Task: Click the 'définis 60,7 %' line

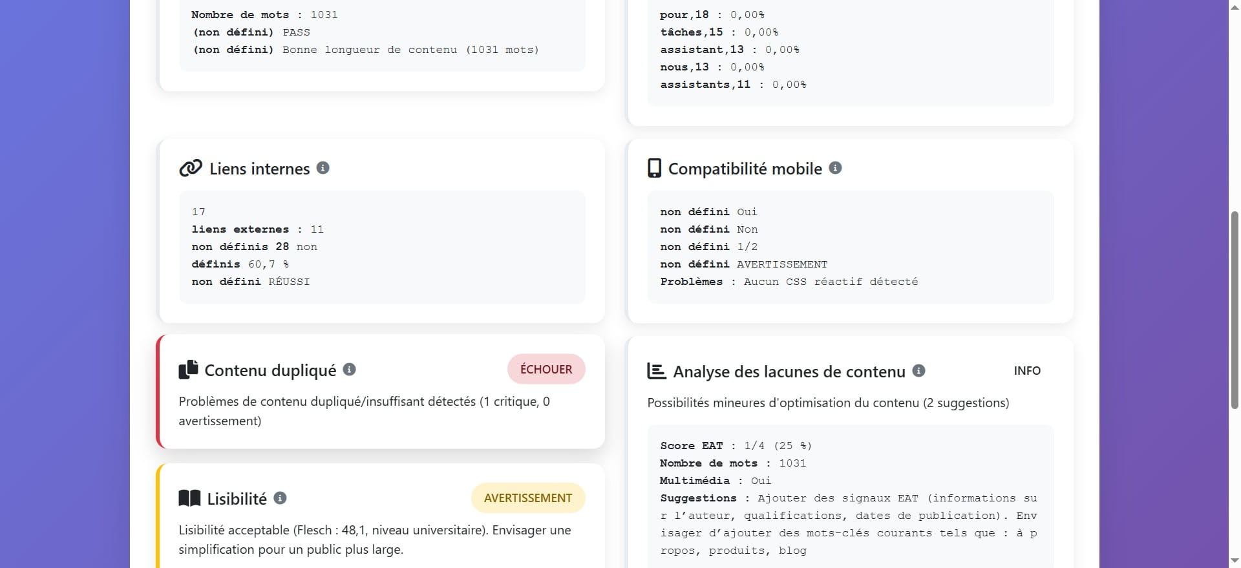Action: (x=240, y=264)
